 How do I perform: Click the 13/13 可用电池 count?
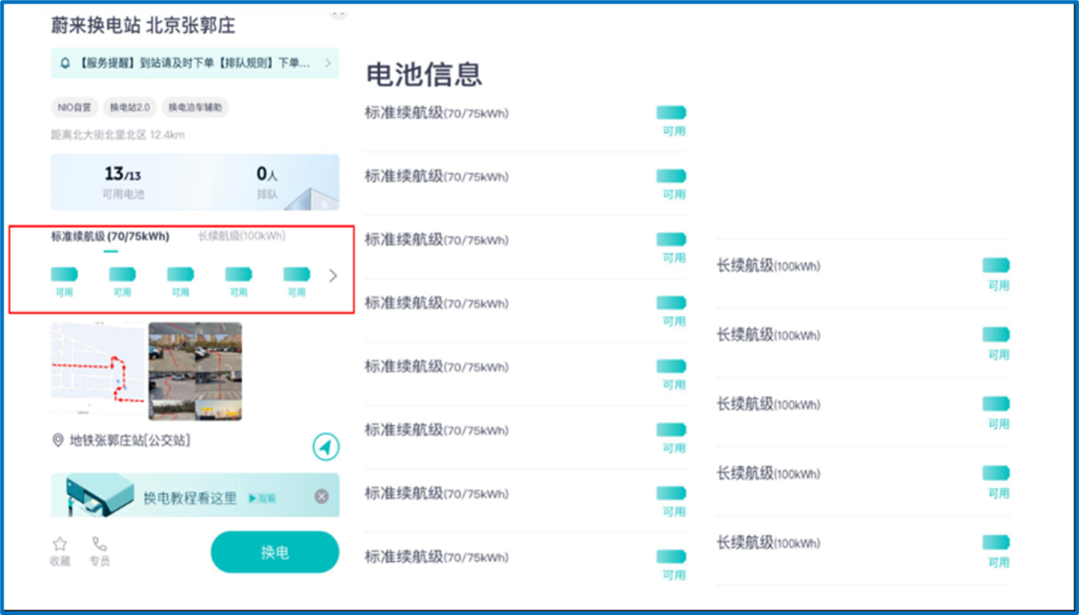click(x=123, y=183)
